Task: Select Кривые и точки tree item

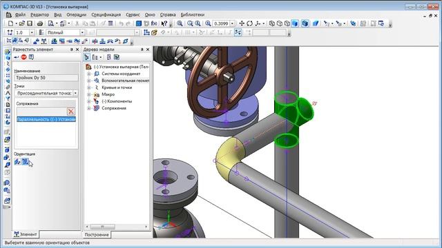Action: click(x=117, y=87)
